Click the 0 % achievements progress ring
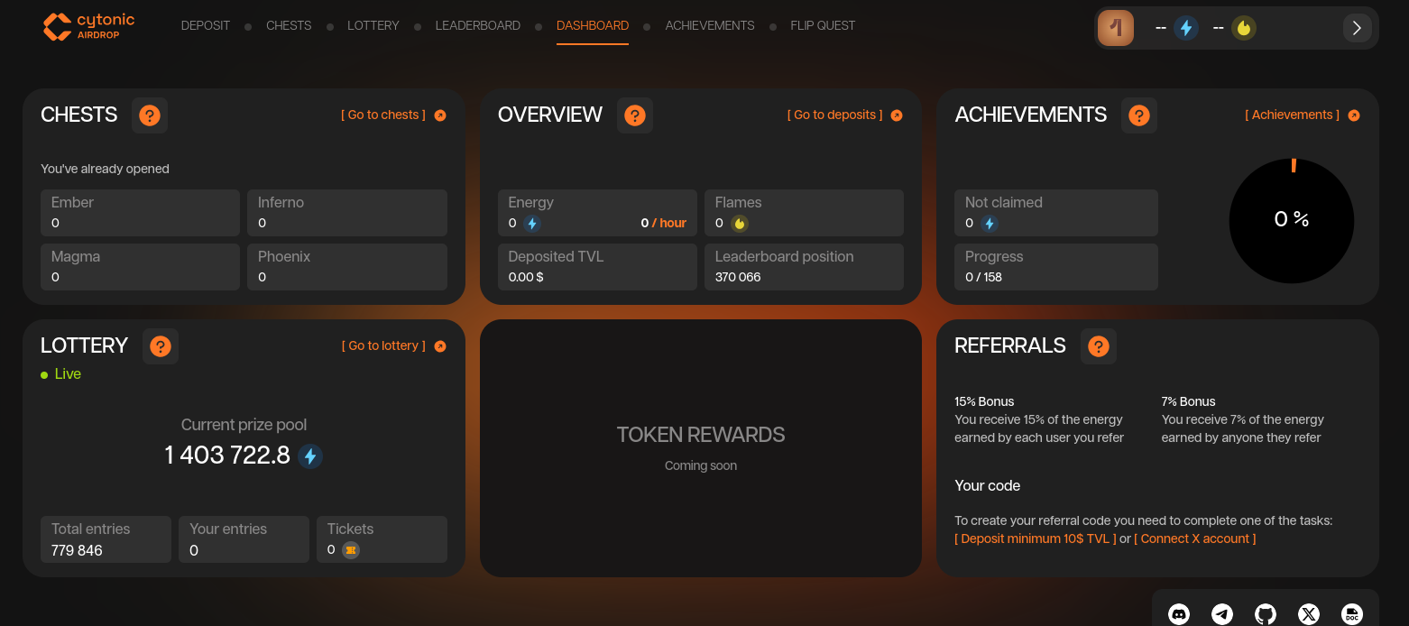This screenshot has height=626, width=1409. 1292,220
